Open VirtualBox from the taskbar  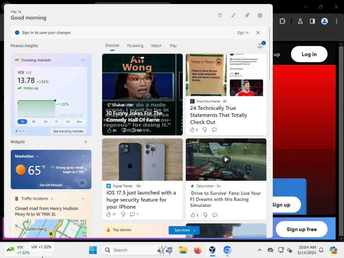coord(212,250)
